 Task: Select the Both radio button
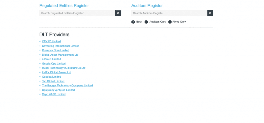tap(133, 22)
